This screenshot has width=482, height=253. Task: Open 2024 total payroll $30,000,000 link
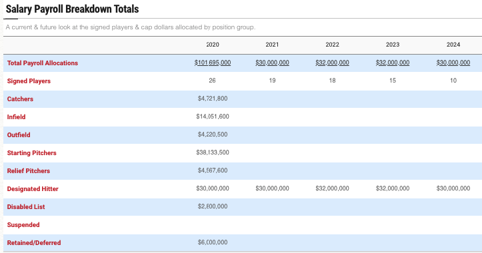(x=453, y=63)
